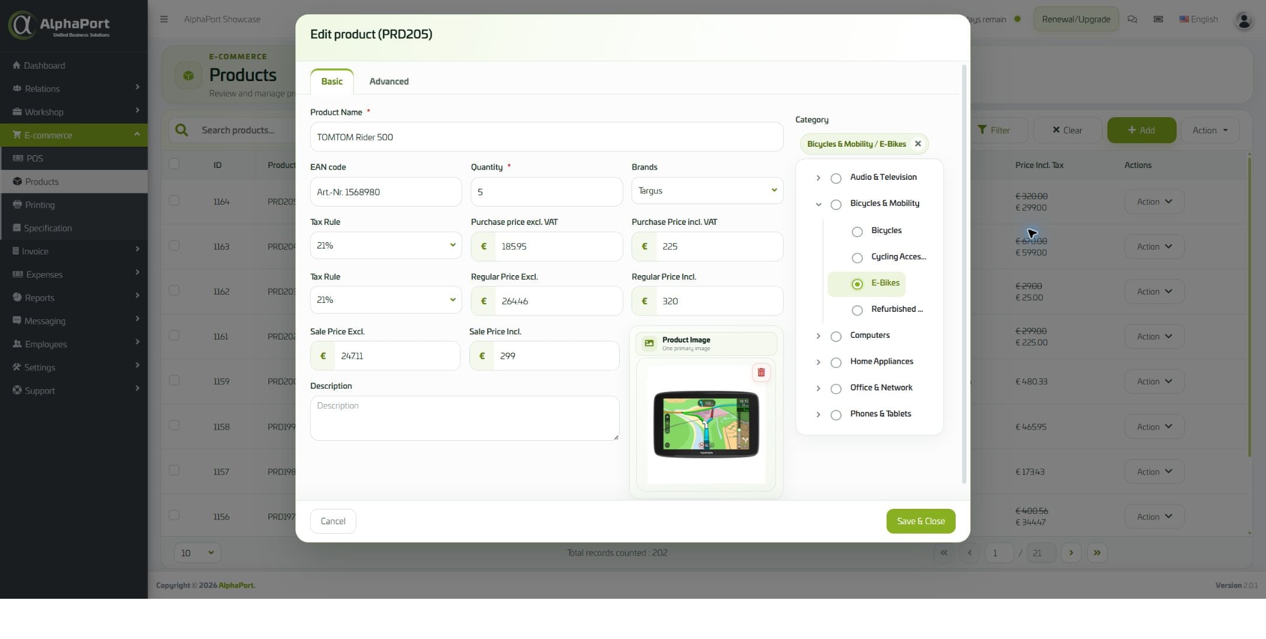Open the Brands dropdown showing Targus
Viewport: 1266px width, 639px height.
[707, 191]
